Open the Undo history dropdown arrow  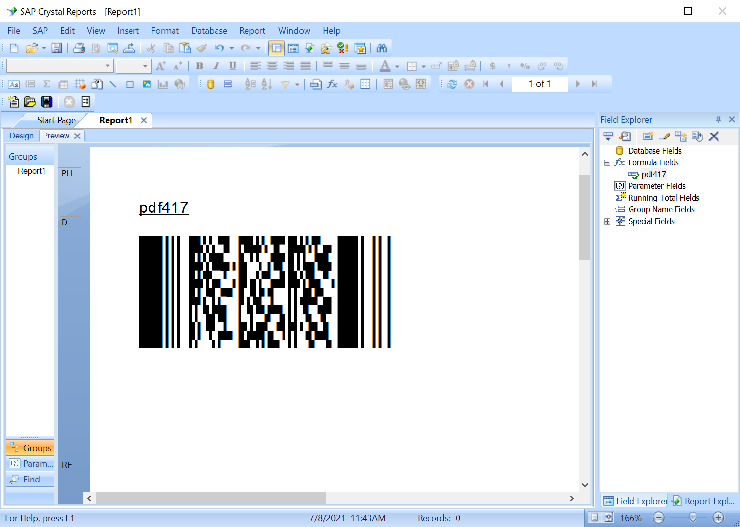point(232,48)
